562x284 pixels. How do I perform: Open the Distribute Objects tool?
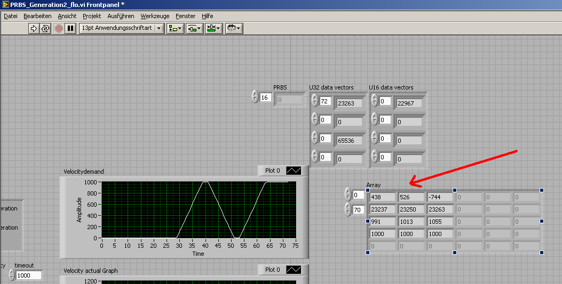coord(194,28)
